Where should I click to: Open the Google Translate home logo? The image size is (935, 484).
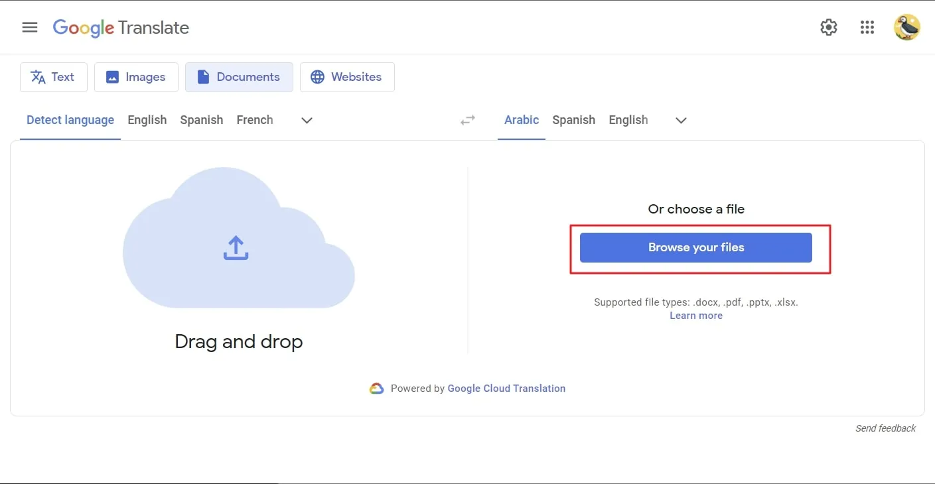click(x=121, y=27)
